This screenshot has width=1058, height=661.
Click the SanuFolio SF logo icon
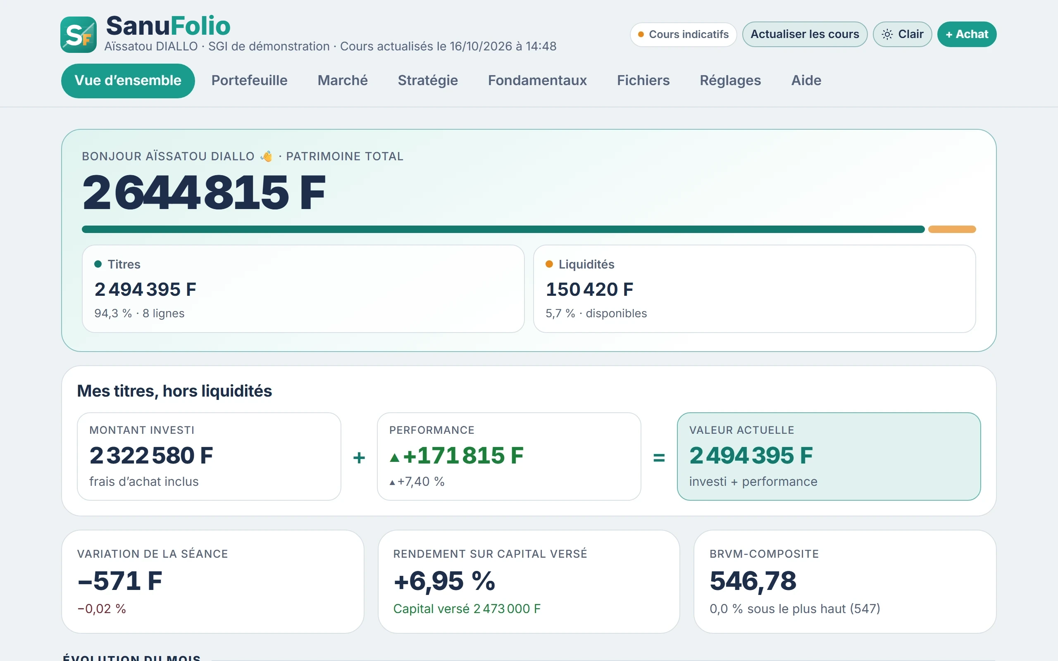(x=78, y=35)
